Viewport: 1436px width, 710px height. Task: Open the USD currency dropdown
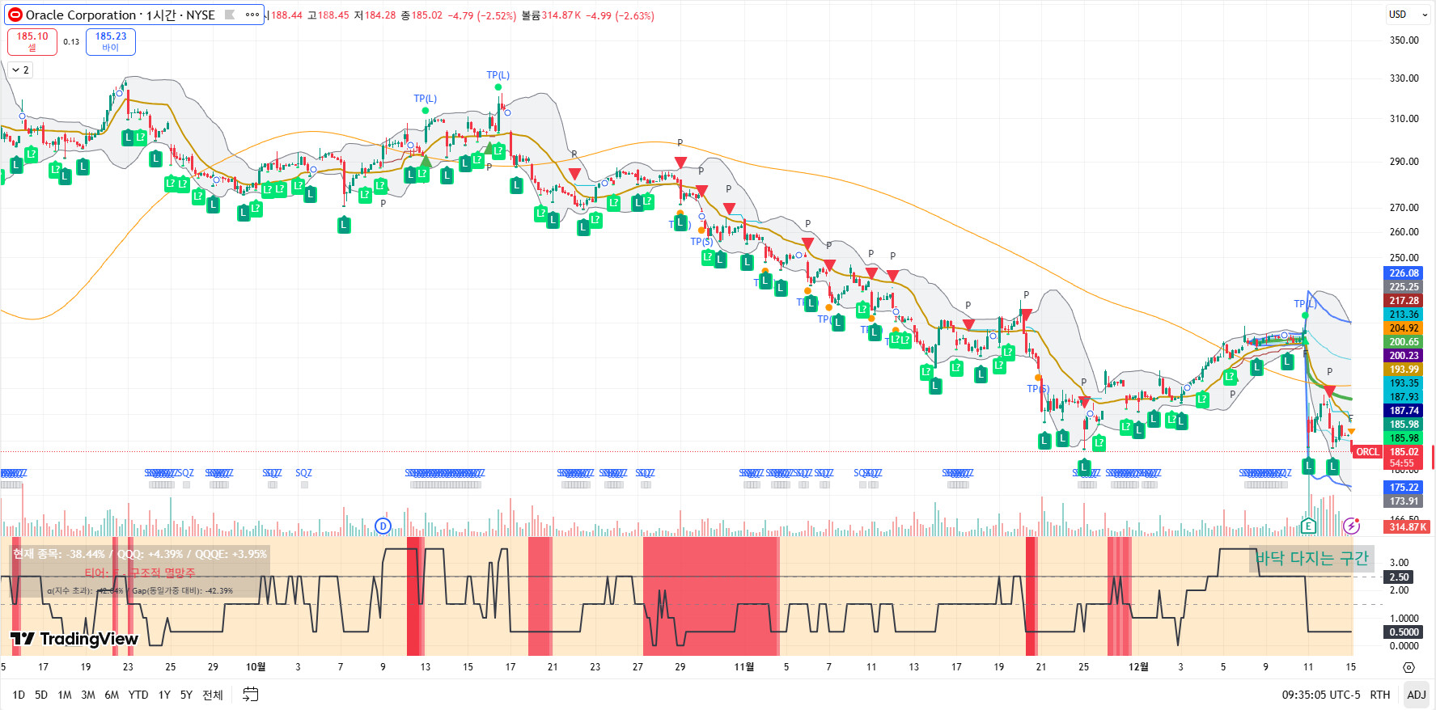(1407, 15)
